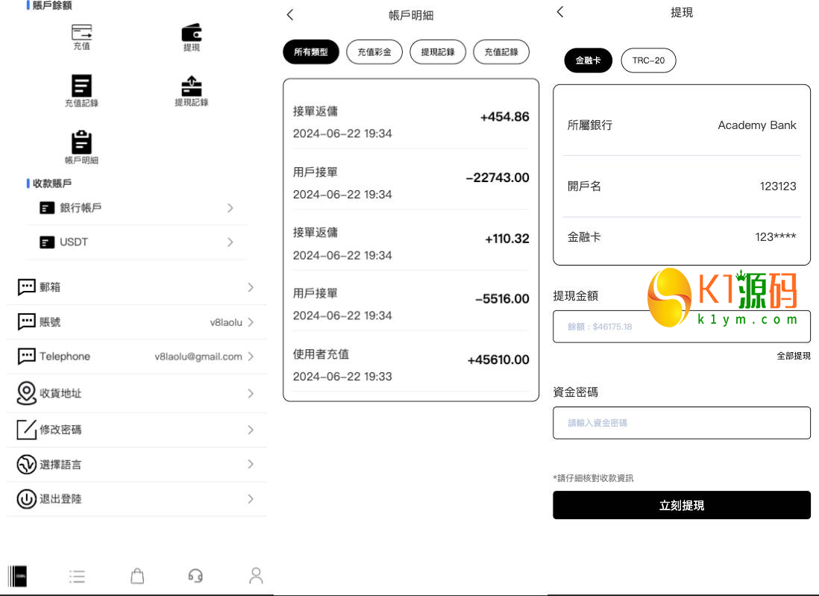Select the -5516.00 用戶接單 entry
Image resolution: width=819 pixels, height=596 pixels.
pos(411,304)
